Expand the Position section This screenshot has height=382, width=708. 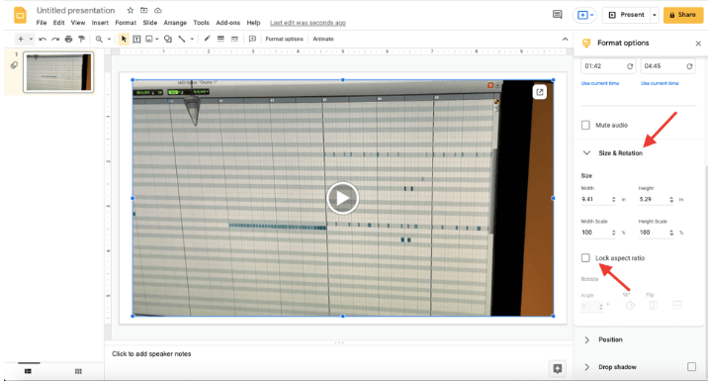(x=586, y=339)
